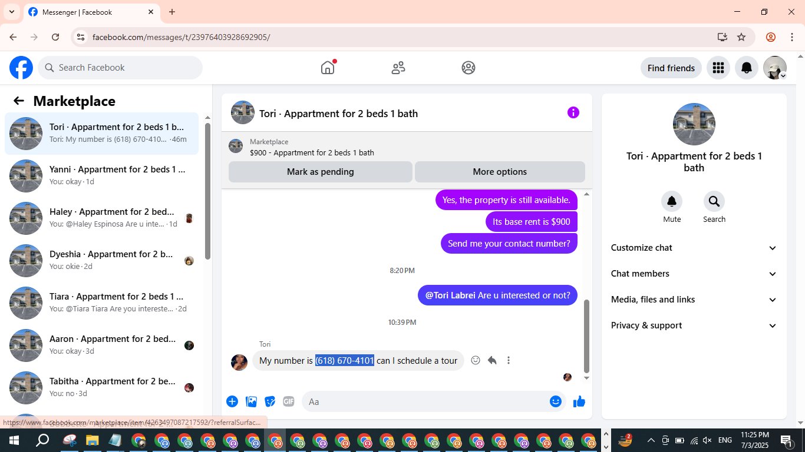The height and width of the screenshot is (452, 805).
Task: Click Mark as pending button
Action: 321,172
